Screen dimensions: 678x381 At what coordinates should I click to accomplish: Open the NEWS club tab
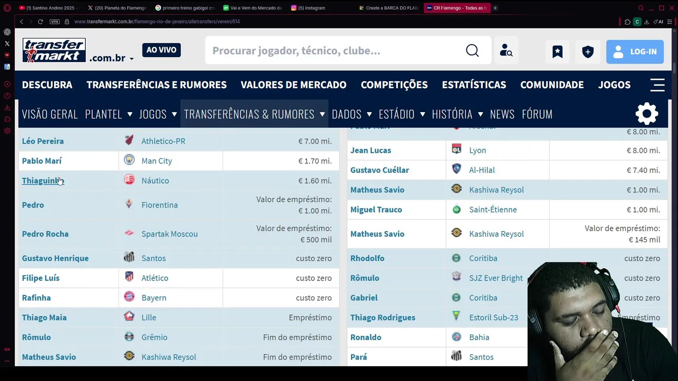(502, 114)
